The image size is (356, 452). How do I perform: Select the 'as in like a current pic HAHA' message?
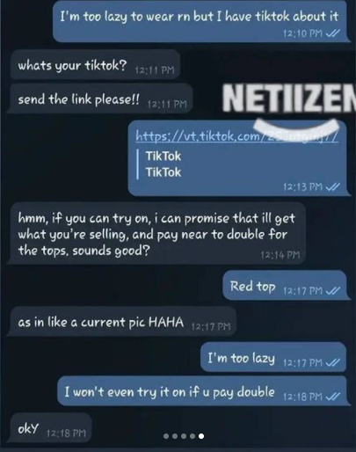pyautogui.click(x=122, y=322)
